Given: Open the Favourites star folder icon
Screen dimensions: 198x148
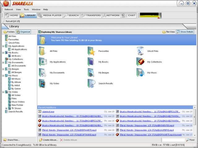Looking at the screenshot, I should (92, 51).
